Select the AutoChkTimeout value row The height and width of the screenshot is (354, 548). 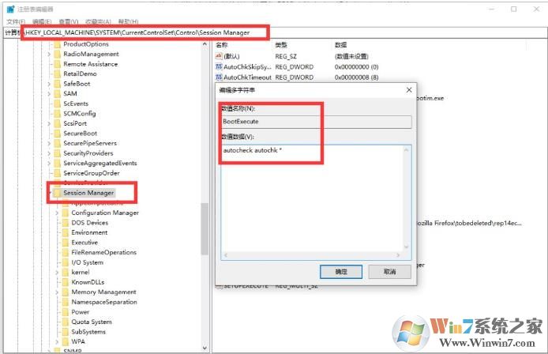click(247, 77)
